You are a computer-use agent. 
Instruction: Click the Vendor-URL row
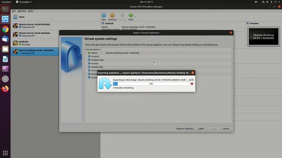click(158, 67)
